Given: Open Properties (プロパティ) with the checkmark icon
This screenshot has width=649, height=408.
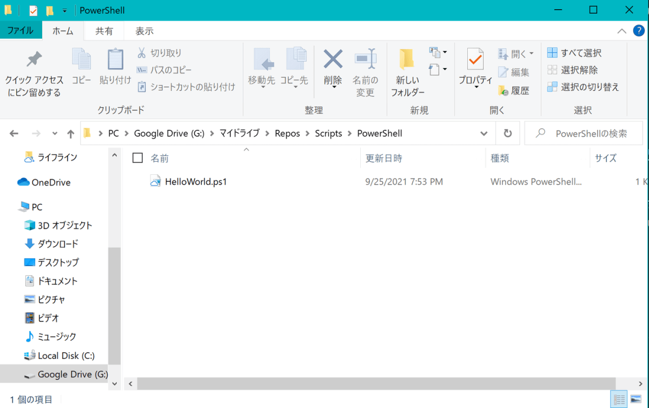Looking at the screenshot, I should pyautogui.click(x=475, y=68).
